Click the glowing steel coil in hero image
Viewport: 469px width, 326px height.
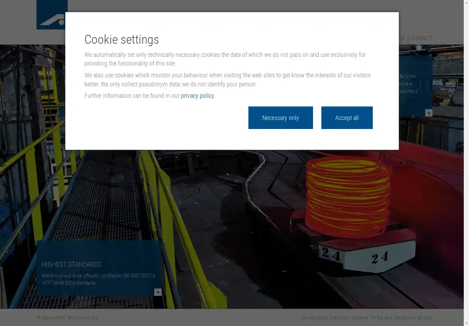tap(347, 194)
